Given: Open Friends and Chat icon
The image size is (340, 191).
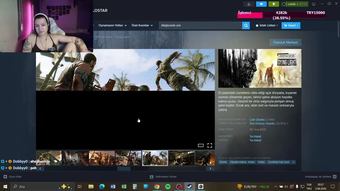Looking at the screenshot, I should [x=335, y=177].
